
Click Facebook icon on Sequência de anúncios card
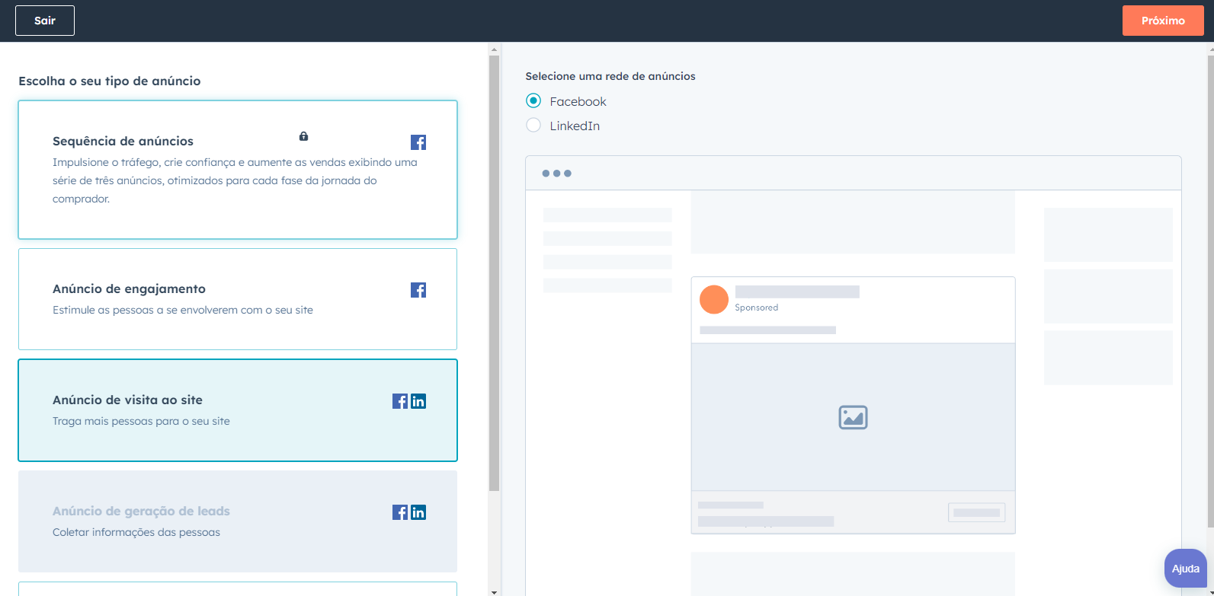[418, 142]
